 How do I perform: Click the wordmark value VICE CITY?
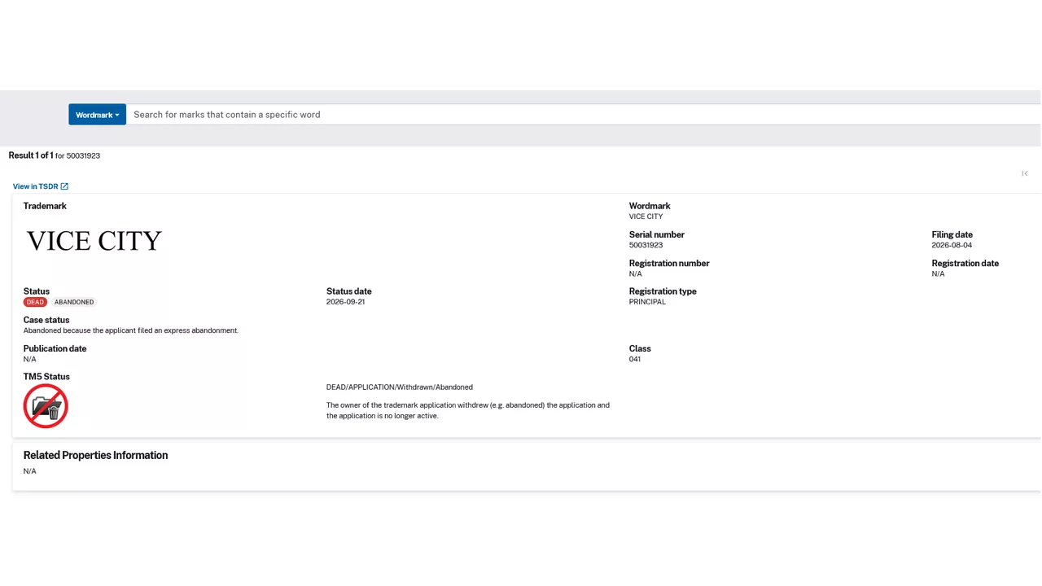pyautogui.click(x=646, y=216)
